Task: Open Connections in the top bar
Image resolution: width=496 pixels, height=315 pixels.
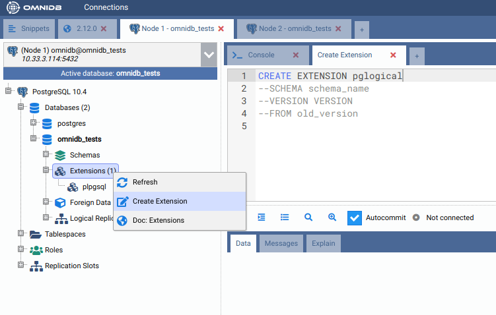Action: pyautogui.click(x=106, y=7)
